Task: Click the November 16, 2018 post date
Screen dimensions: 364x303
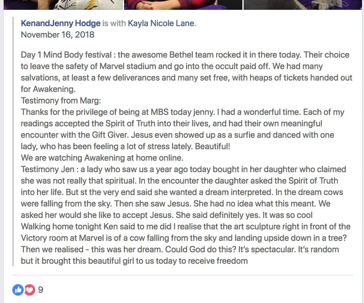Action: pyautogui.click(x=57, y=34)
